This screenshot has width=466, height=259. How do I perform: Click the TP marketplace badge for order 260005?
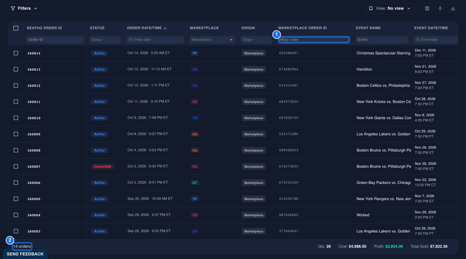coord(195,199)
